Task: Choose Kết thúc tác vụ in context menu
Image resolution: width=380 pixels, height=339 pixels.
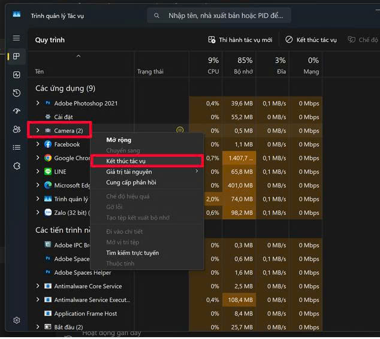Action: (x=147, y=161)
